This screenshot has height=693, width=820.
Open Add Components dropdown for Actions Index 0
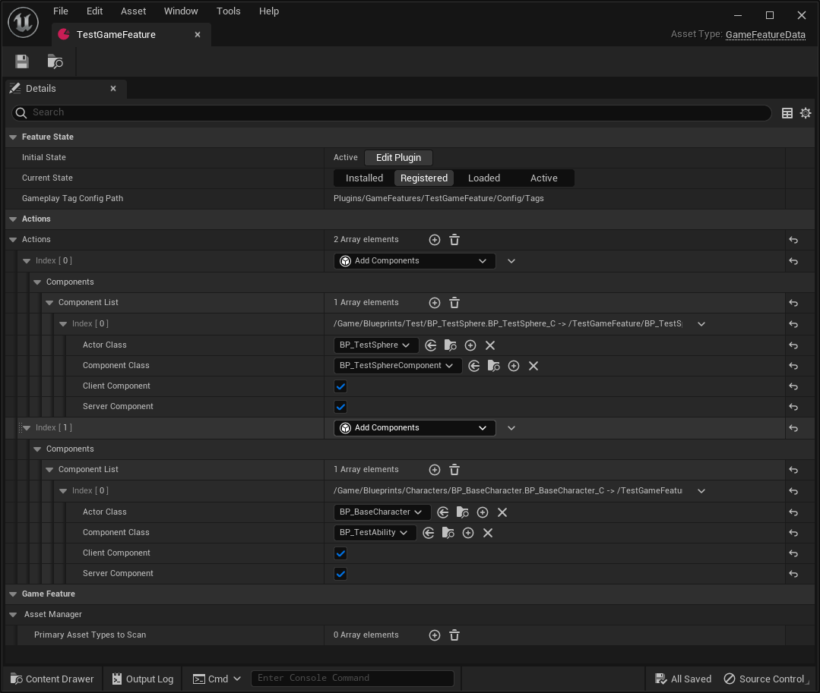point(415,260)
